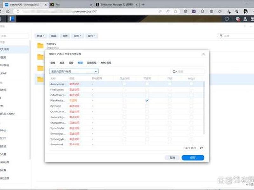Click the new tab plus button
254x190 pixels.
[x=143, y=5]
